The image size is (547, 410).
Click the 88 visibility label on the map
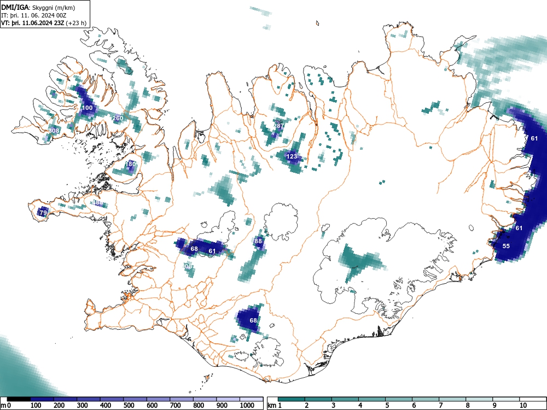click(x=258, y=241)
